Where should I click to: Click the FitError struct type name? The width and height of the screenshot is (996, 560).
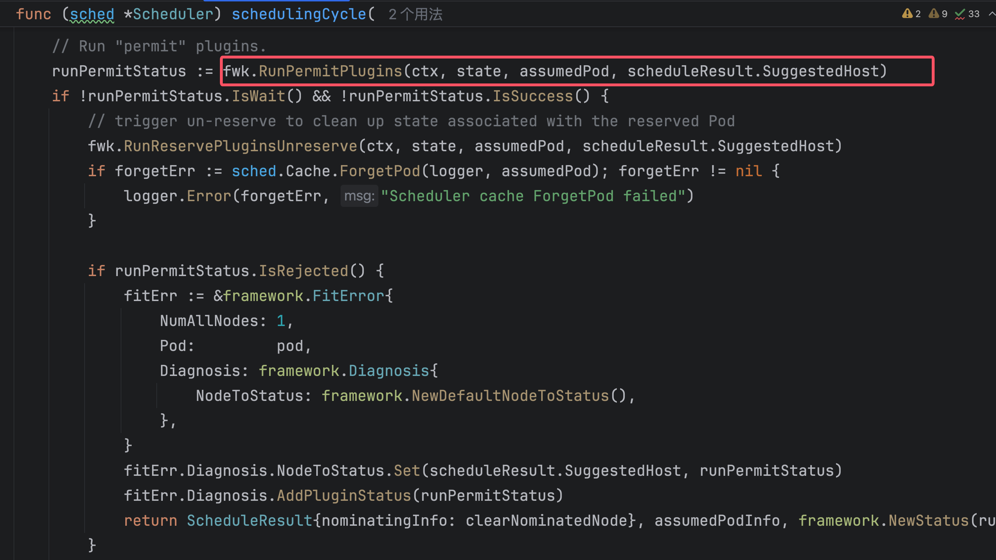tap(348, 296)
